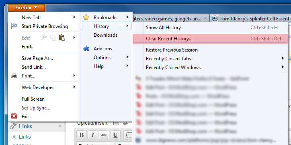Screen dimensions: 291x145
Task: Select the History menu entry
Action: click(x=101, y=26)
